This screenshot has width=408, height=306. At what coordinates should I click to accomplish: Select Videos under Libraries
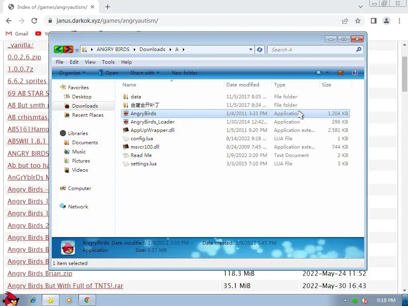point(80,170)
